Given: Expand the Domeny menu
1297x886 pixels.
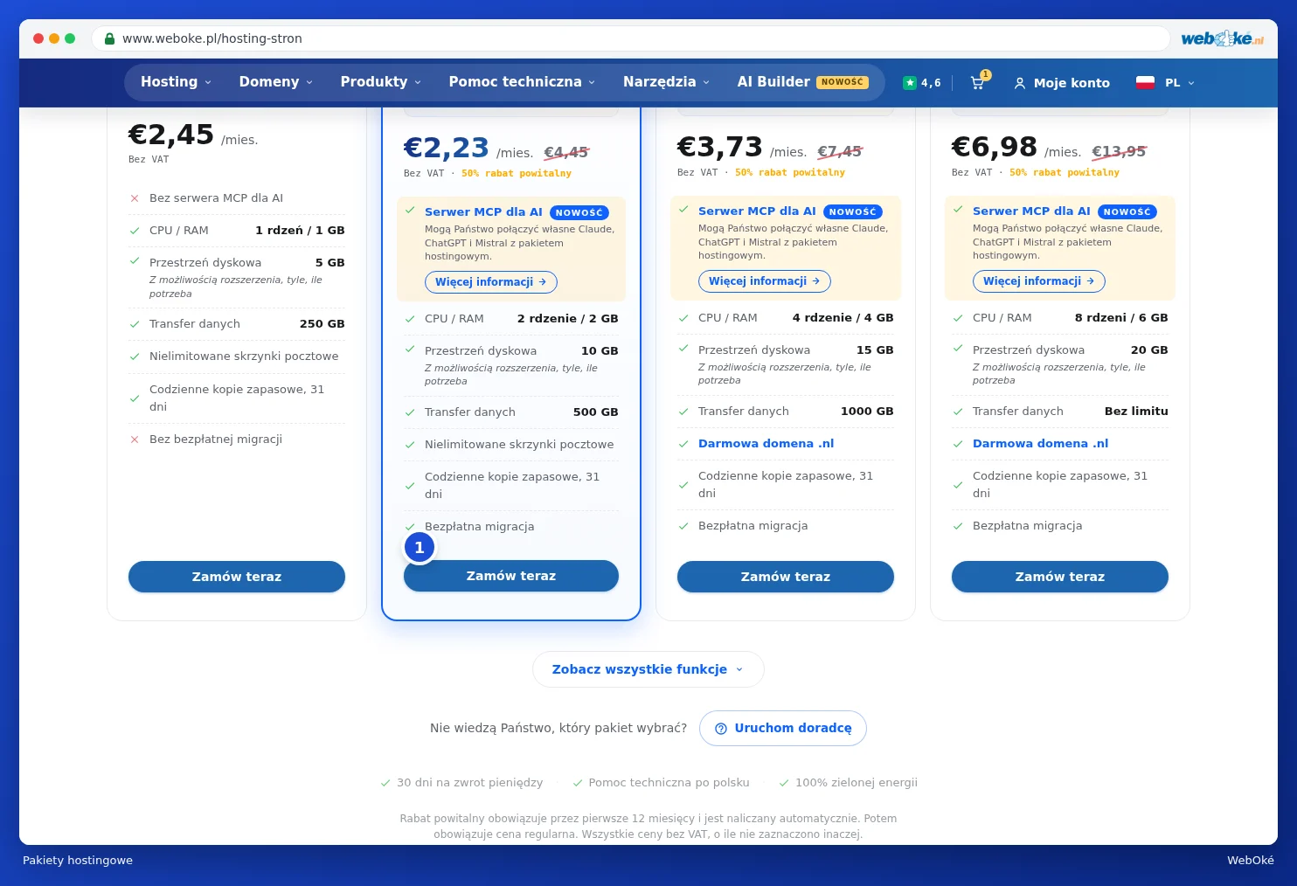Looking at the screenshot, I should tap(275, 82).
